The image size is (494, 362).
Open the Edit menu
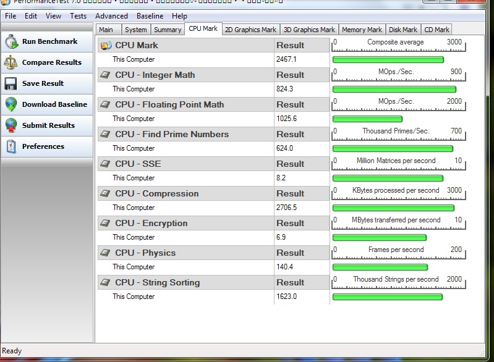pyautogui.click(x=31, y=15)
